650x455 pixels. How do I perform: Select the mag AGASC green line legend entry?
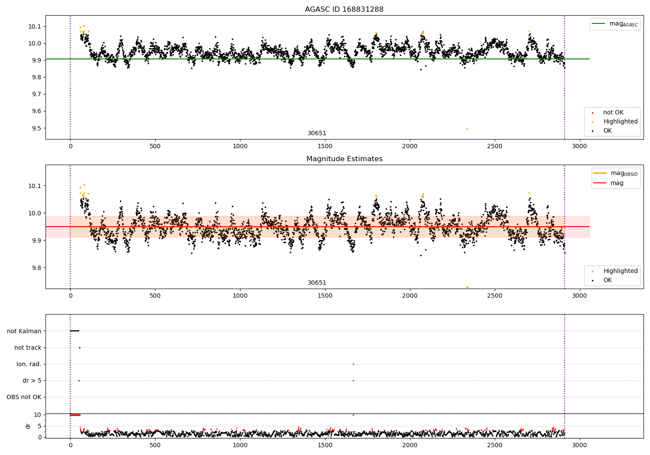click(615, 24)
